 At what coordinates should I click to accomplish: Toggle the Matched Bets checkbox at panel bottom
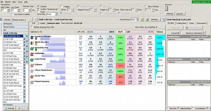(x=178, y=108)
